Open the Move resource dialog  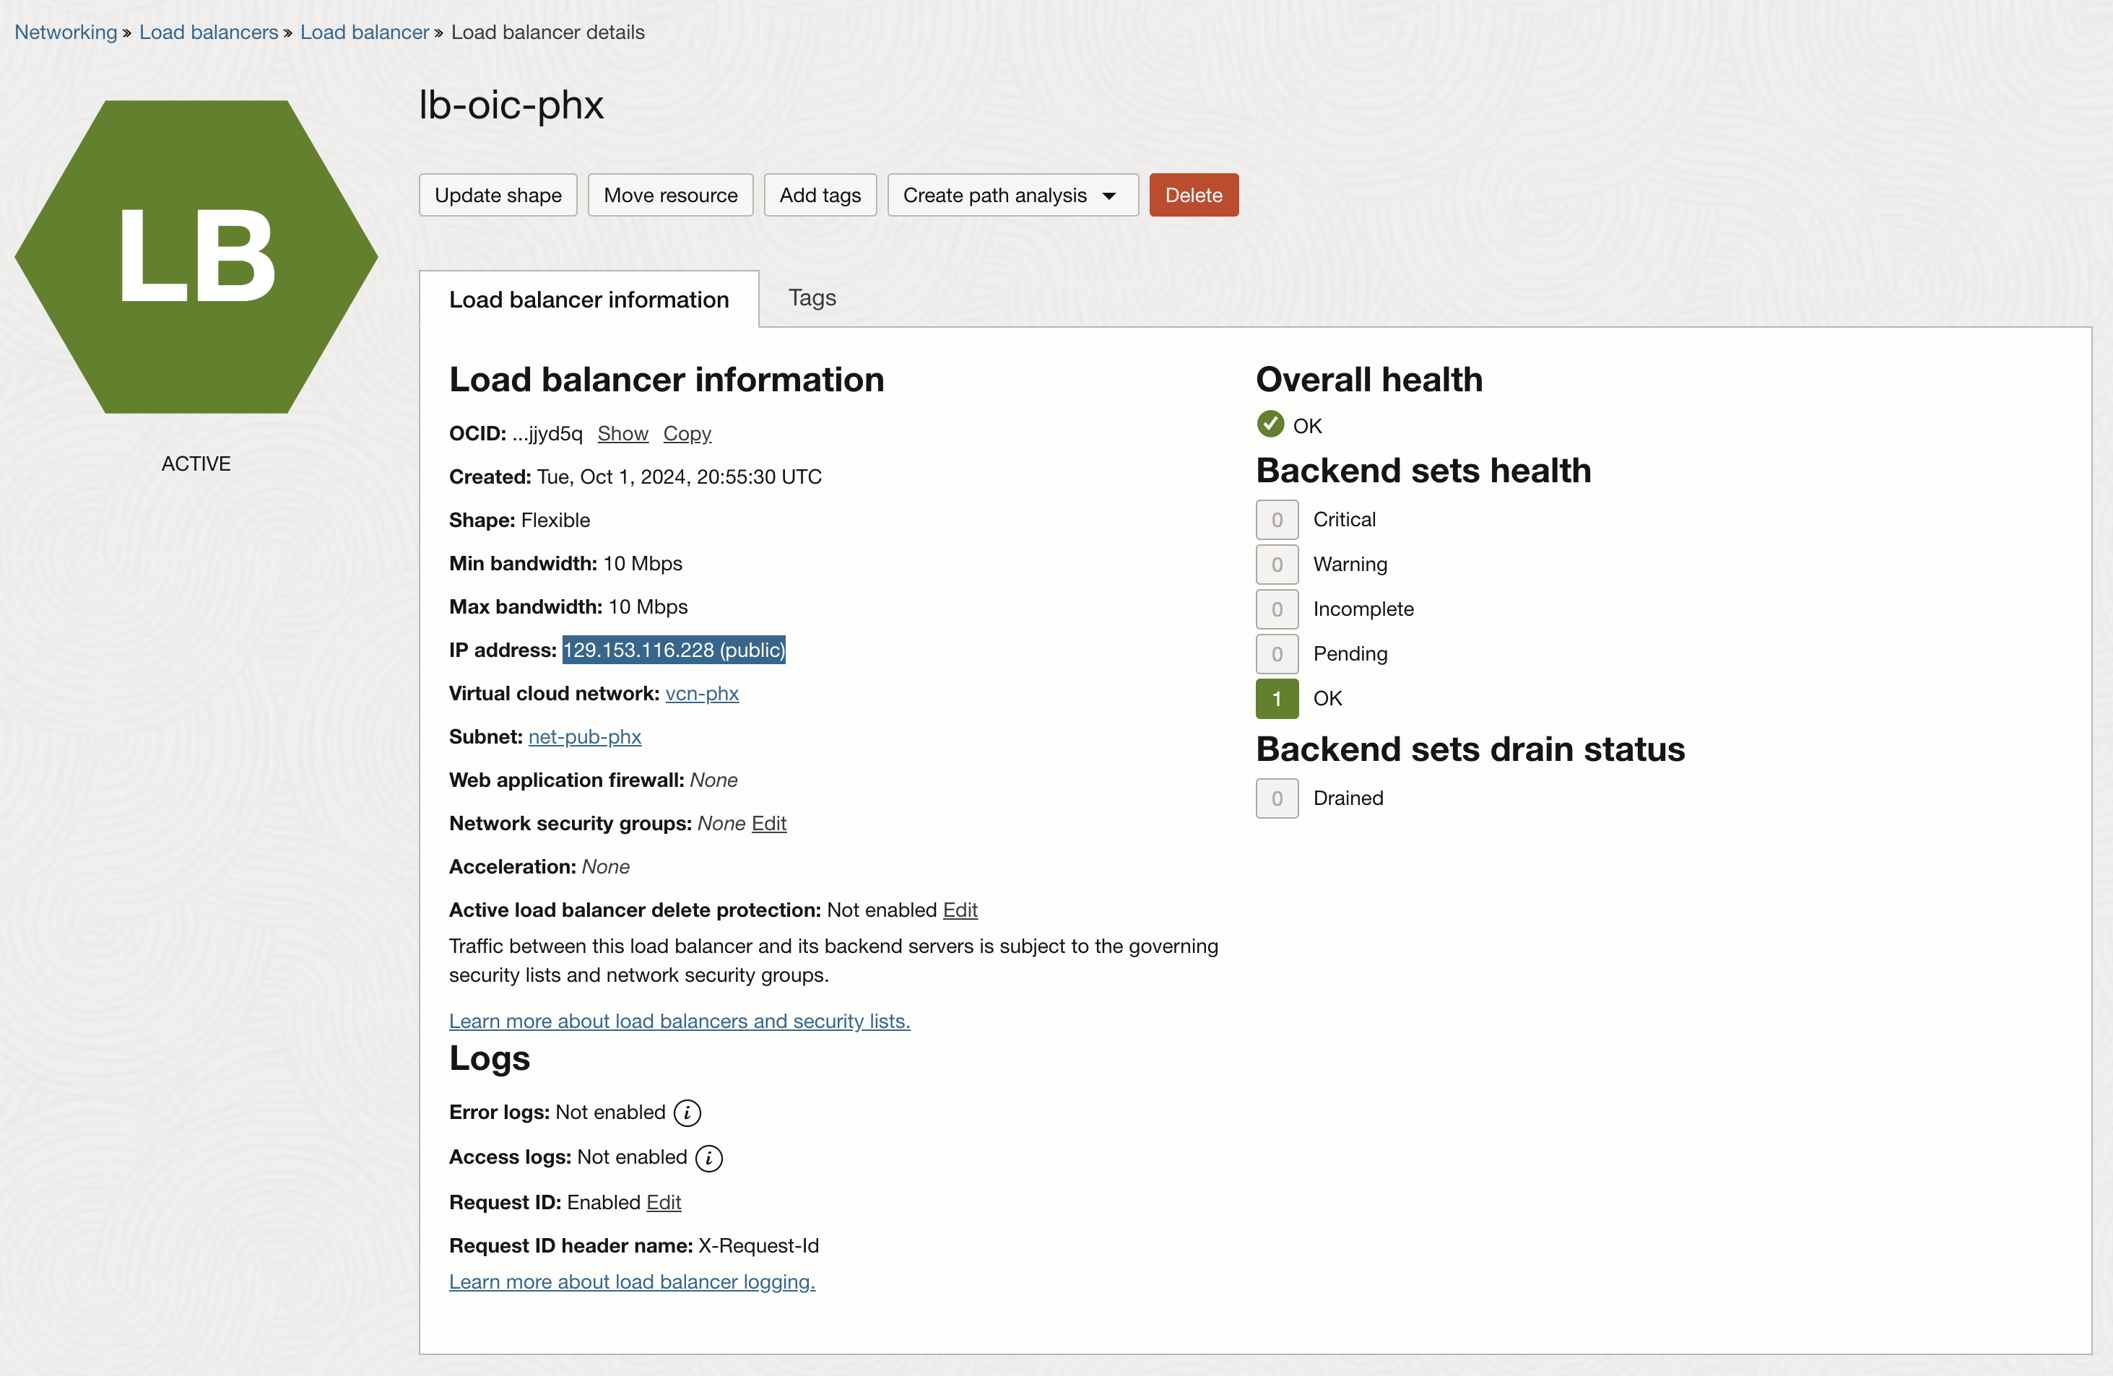tap(669, 196)
